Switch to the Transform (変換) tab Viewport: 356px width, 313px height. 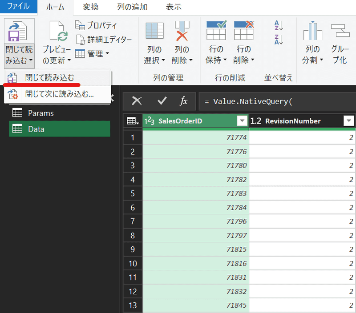pos(91,7)
